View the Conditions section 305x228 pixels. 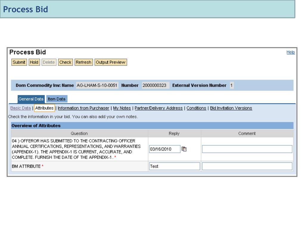point(196,108)
